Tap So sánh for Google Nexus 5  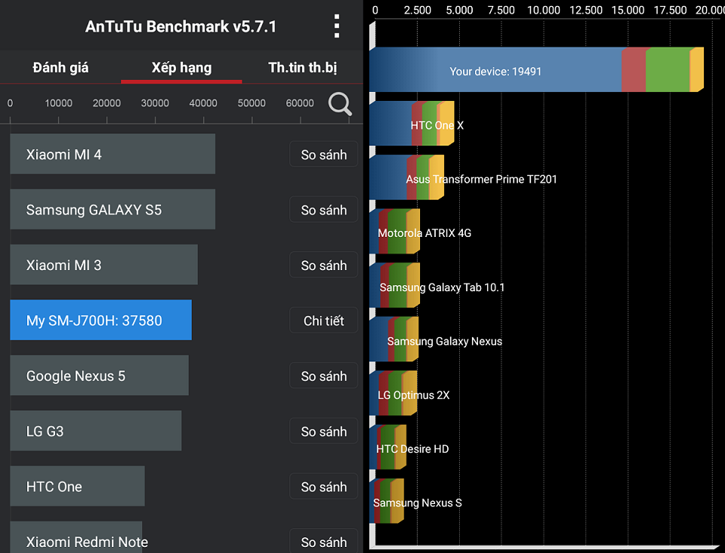pos(324,376)
